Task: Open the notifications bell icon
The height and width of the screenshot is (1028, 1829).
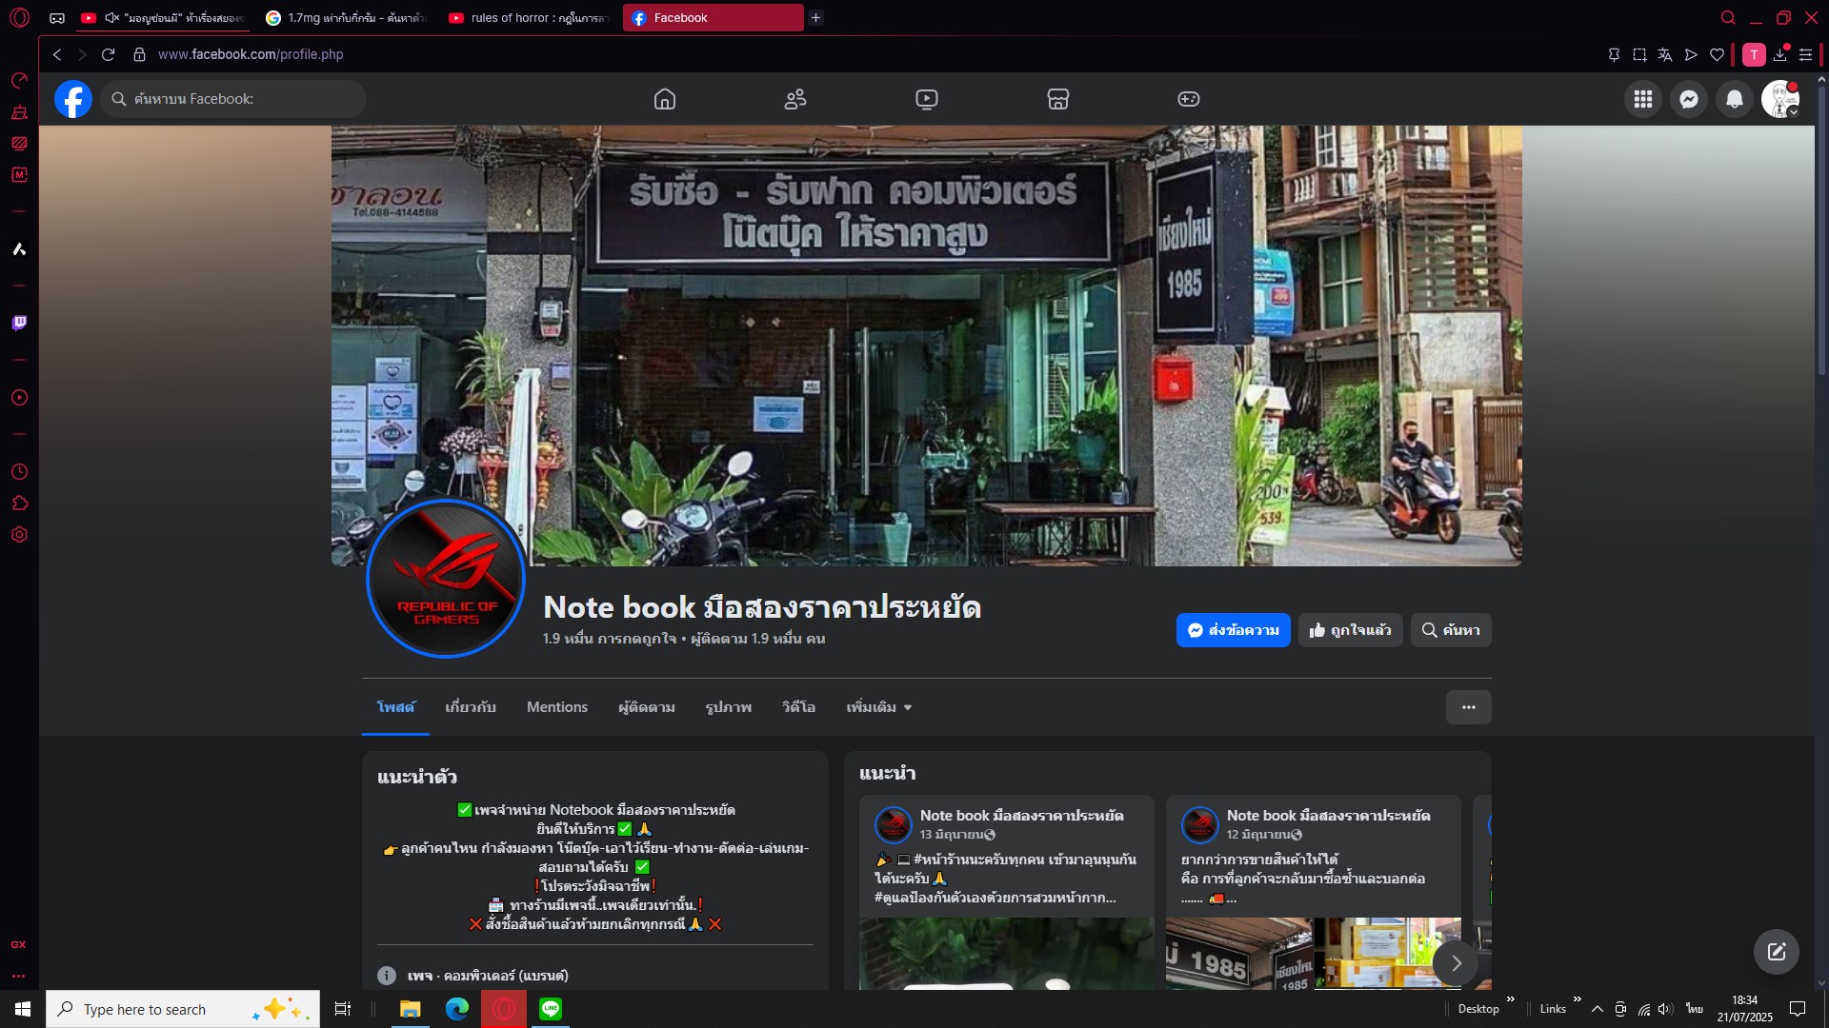Action: pos(1735,99)
